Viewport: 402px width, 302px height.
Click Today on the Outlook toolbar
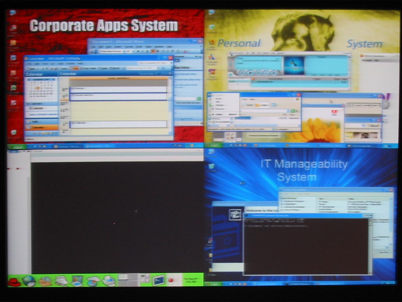point(65,68)
